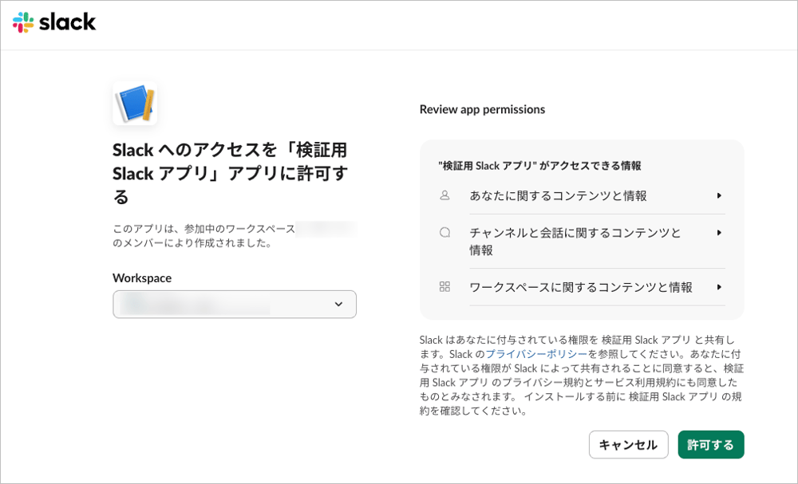Click the green 許可する button
This screenshot has height=484, width=798.
coord(711,445)
